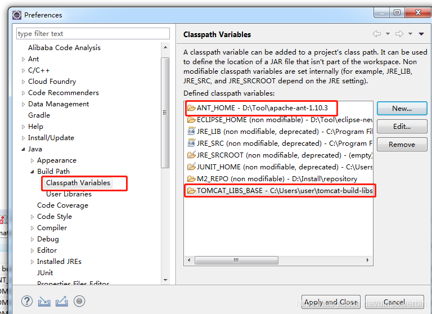Select the ECLIPSE_HOME variable row
Image resolution: width=432 pixels, height=314 pixels.
click(x=278, y=120)
